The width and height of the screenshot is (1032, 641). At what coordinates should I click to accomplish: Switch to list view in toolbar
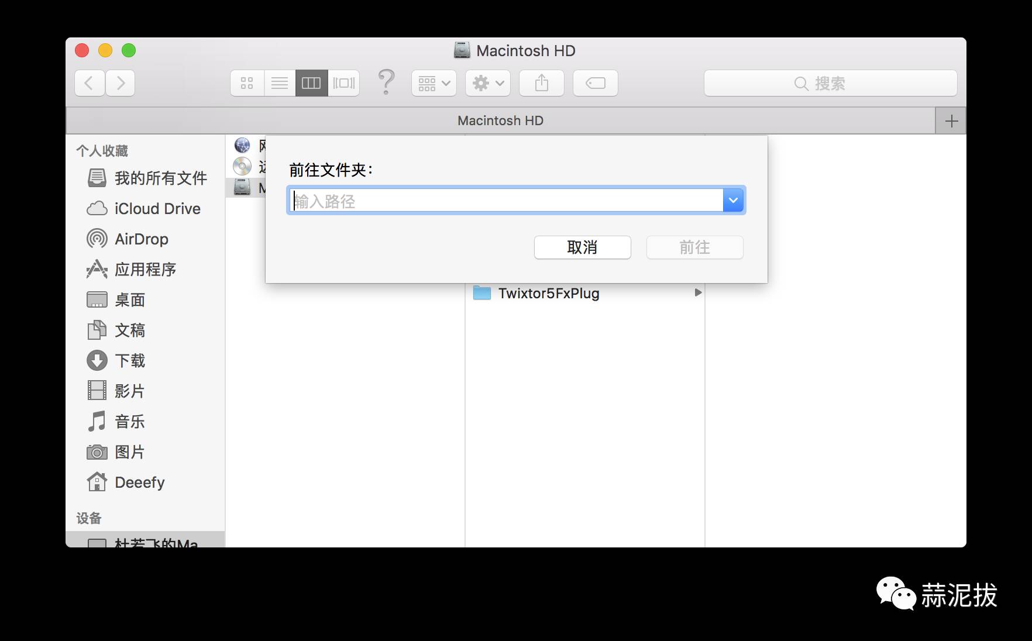click(x=280, y=83)
